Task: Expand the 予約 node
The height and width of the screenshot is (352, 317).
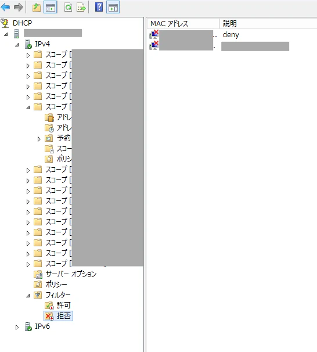Action: 39,139
